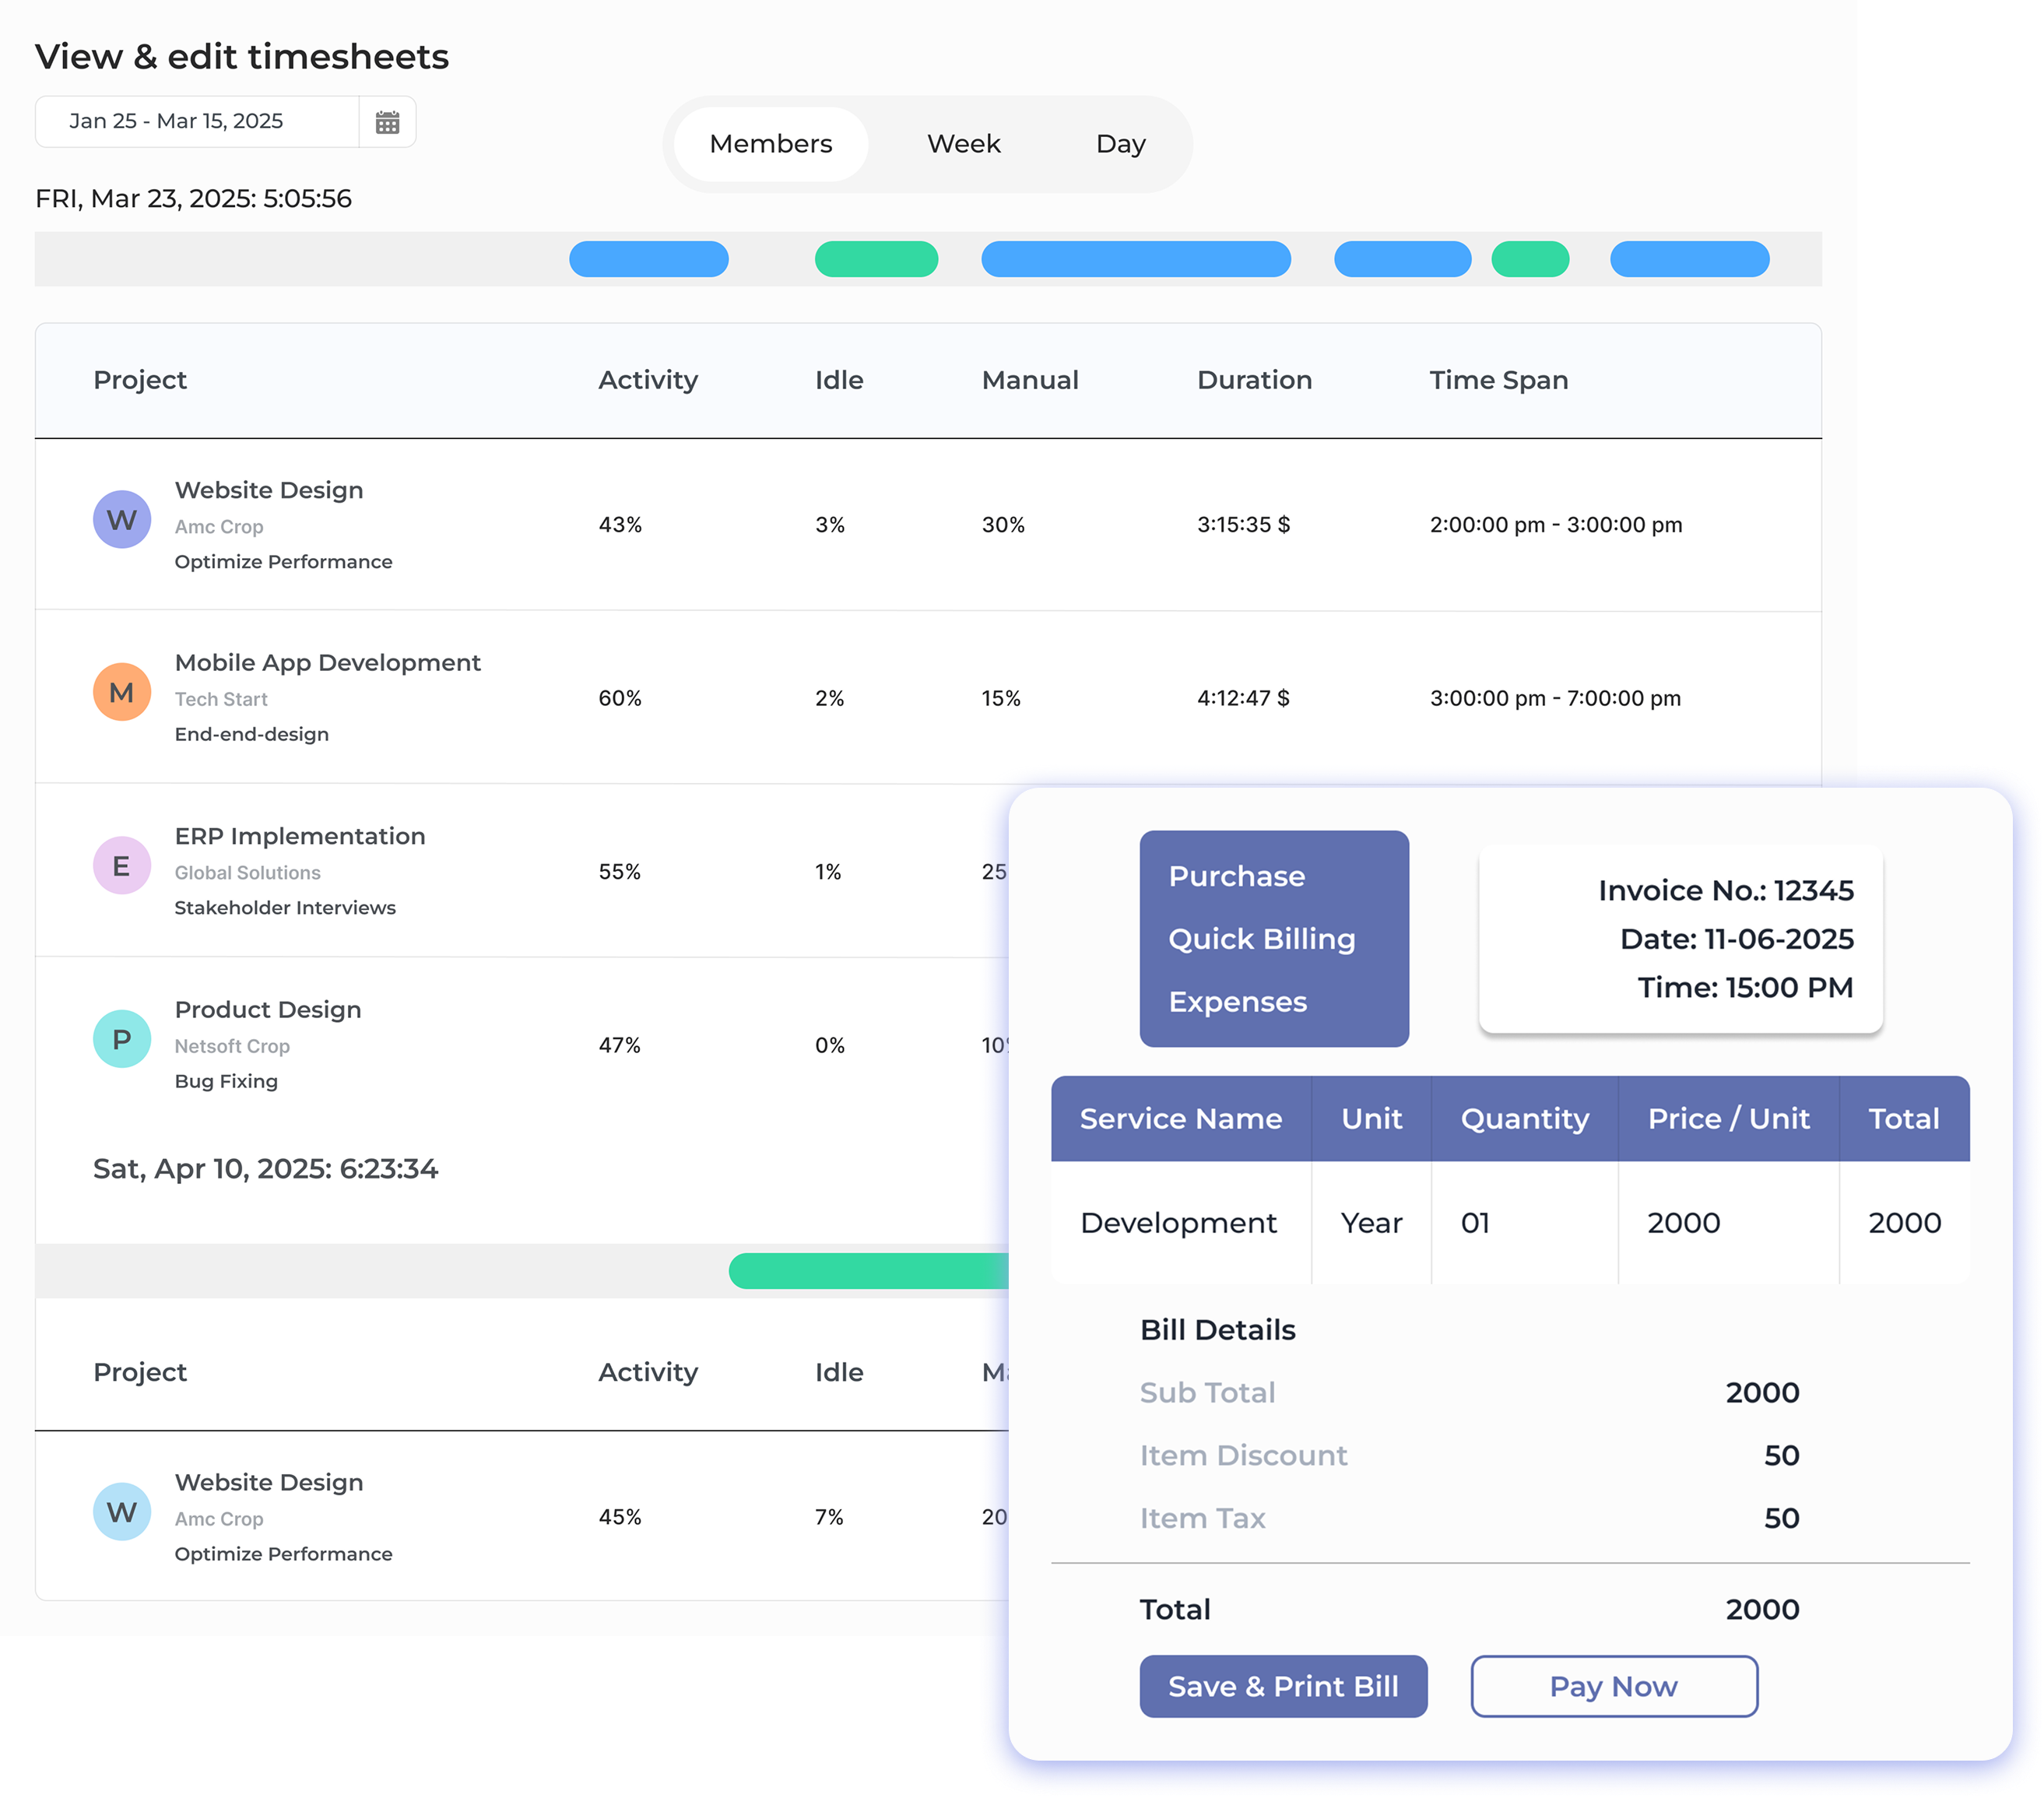Click the longest blue timeline segment
Screen dimensions: 2044x1798
coord(1136,259)
